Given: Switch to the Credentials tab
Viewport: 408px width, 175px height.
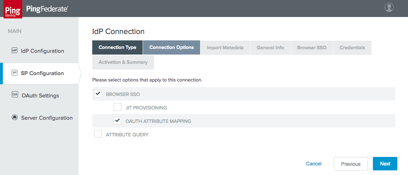Looking at the screenshot, I should click(352, 48).
